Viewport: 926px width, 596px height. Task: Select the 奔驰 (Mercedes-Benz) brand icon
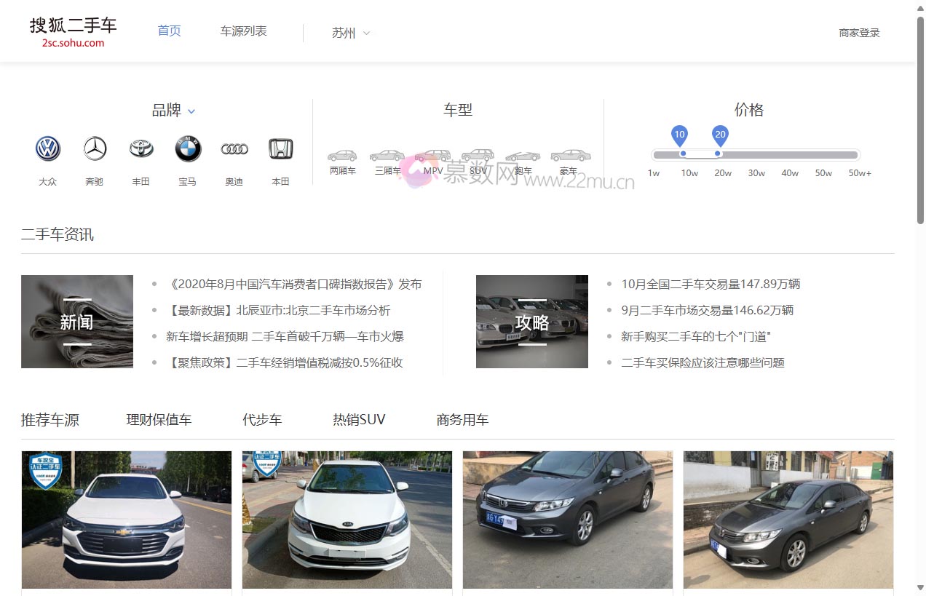click(94, 148)
